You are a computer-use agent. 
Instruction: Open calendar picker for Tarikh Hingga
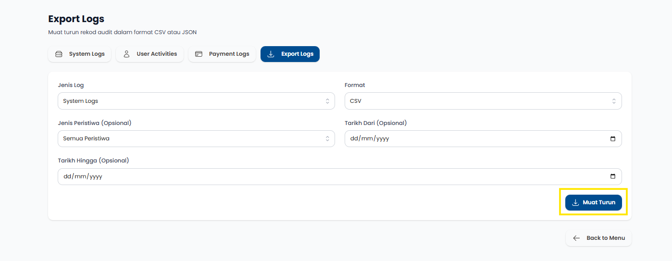(x=612, y=176)
